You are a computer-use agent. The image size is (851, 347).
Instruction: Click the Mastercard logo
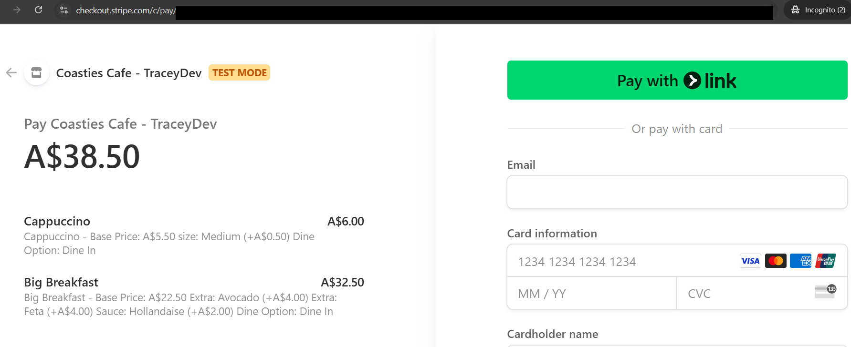pos(776,261)
